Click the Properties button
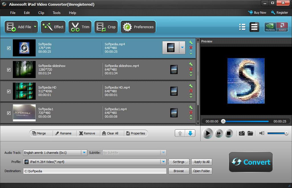 tap(136, 133)
